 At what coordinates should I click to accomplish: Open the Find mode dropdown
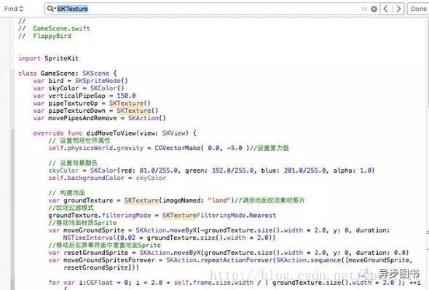[14, 9]
